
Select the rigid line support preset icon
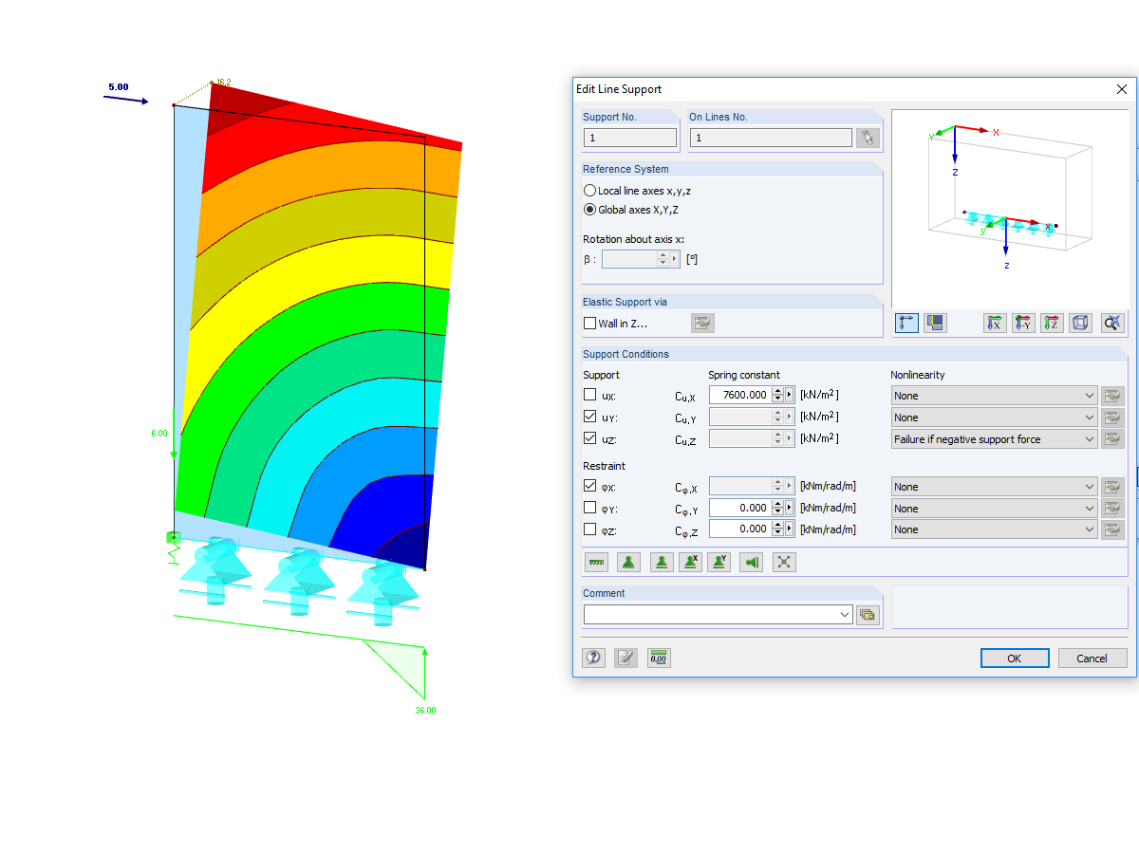point(596,562)
